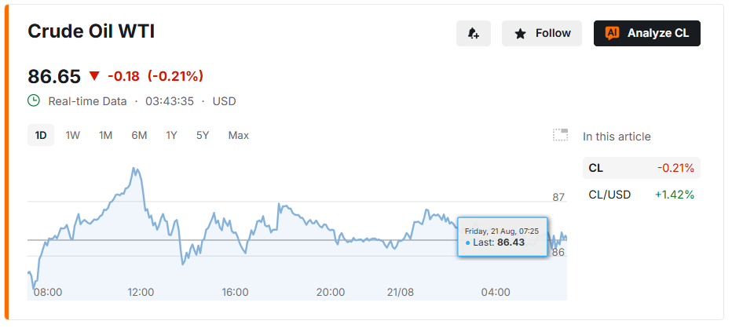Select the 1D time range tab
This screenshot has height=328, width=732.
tap(41, 135)
